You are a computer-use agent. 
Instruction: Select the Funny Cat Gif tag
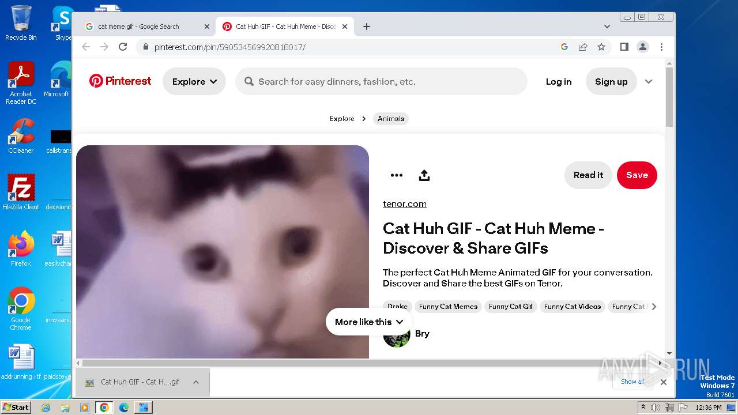pos(510,307)
